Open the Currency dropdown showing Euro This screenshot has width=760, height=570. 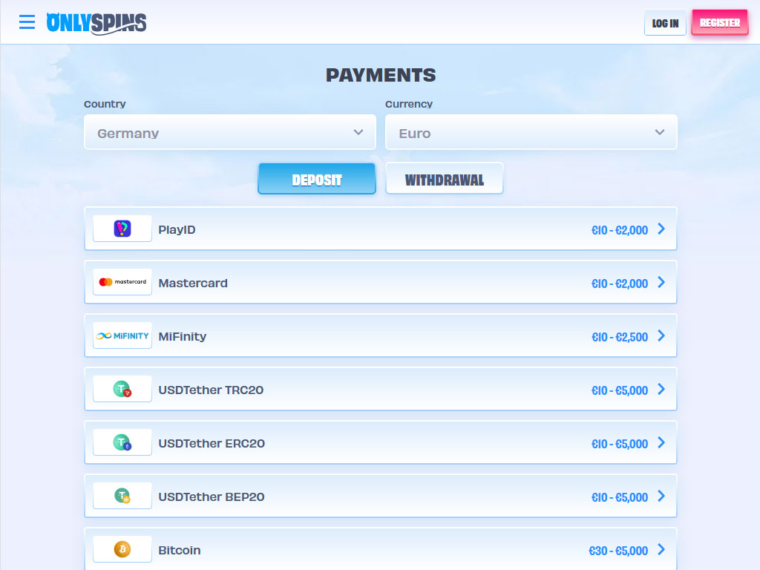[531, 133]
